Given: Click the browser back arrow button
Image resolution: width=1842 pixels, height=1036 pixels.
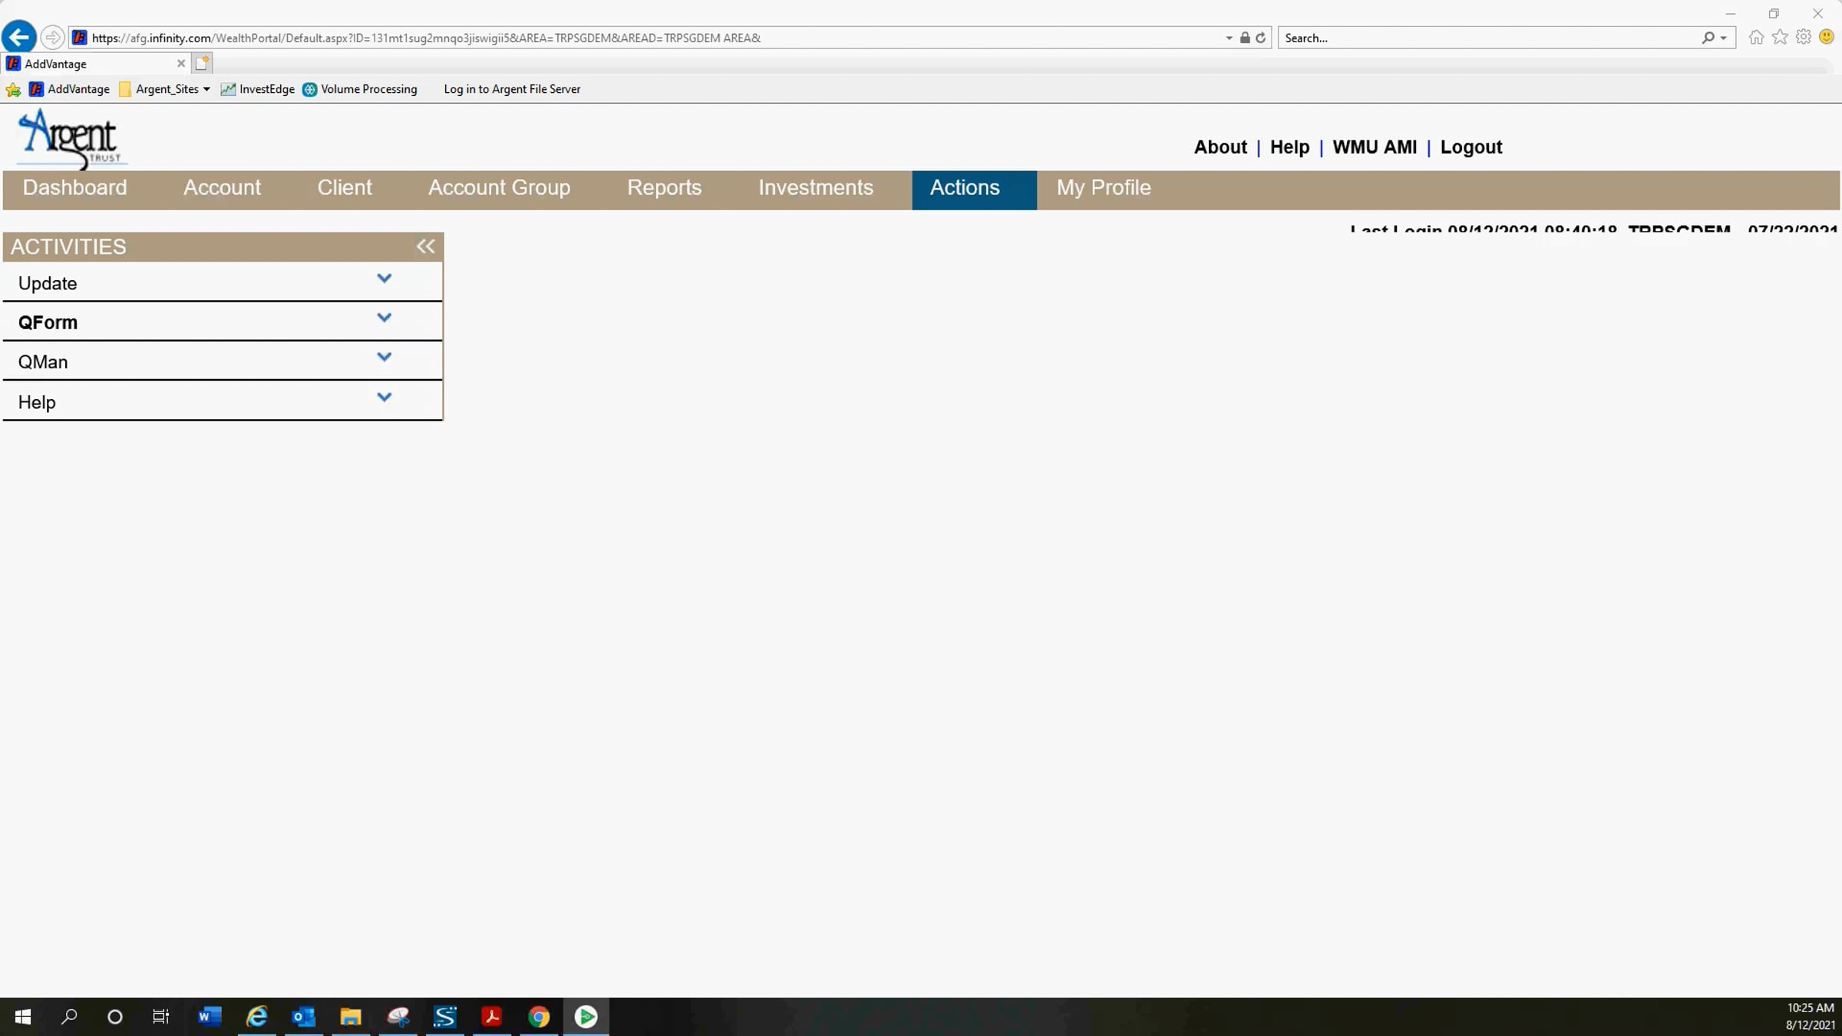Looking at the screenshot, I should (x=19, y=37).
